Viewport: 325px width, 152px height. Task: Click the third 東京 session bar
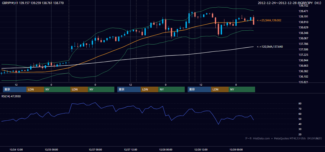click(199, 89)
